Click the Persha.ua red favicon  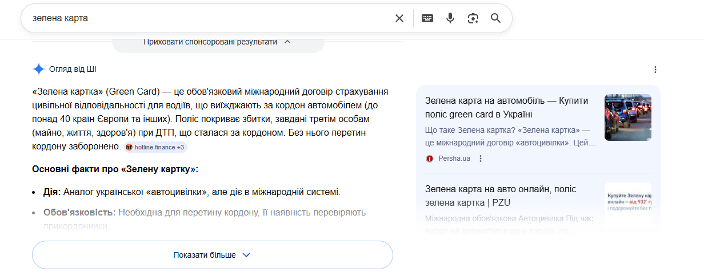(x=430, y=159)
